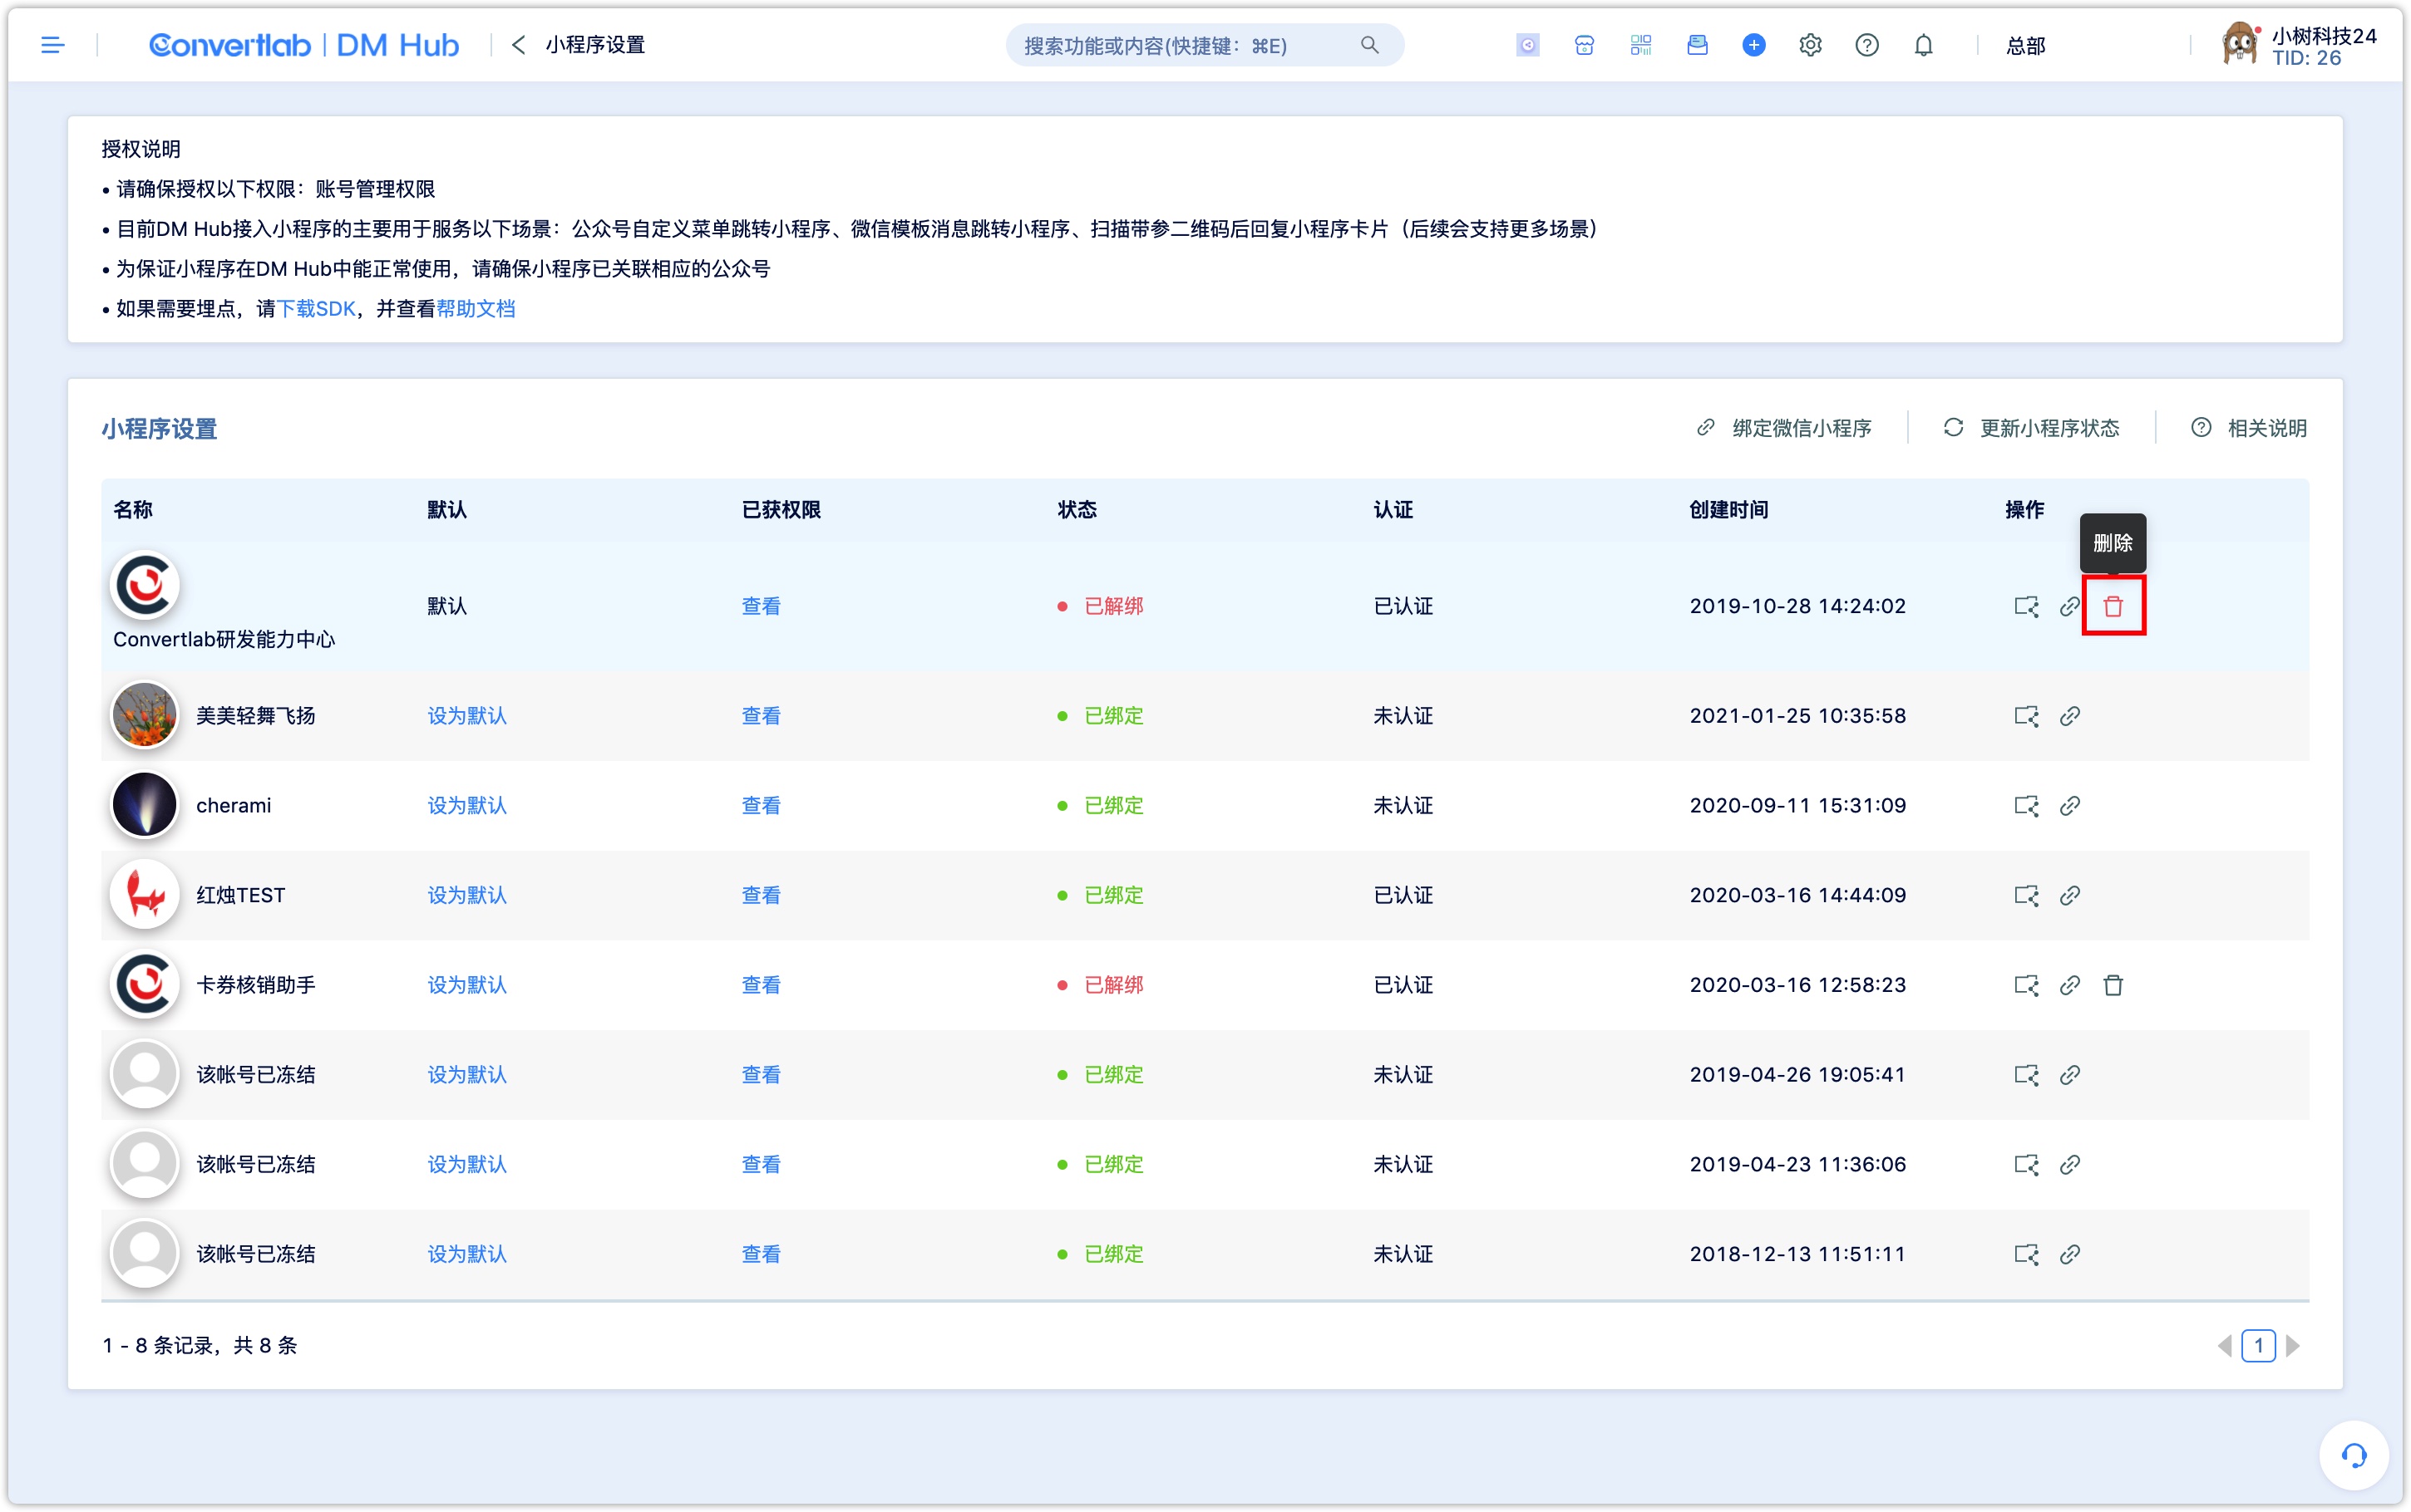Open 小树科技24 user avatar menu
Screen dimensions: 2411x1512
[x=2240, y=45]
